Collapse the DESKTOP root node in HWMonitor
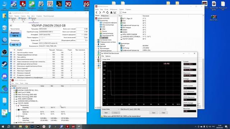 tap(12, 88)
